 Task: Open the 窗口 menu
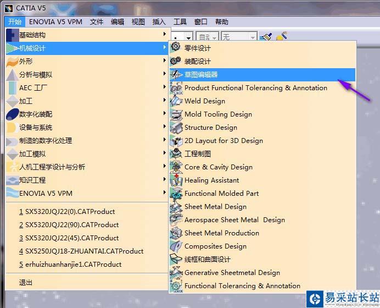200,22
